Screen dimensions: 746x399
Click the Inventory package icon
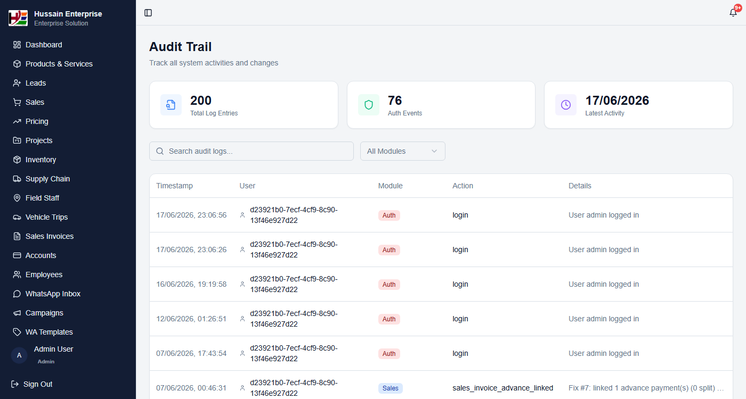(17, 160)
